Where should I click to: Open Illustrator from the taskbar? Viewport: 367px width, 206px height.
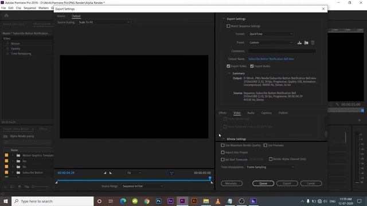point(194,201)
